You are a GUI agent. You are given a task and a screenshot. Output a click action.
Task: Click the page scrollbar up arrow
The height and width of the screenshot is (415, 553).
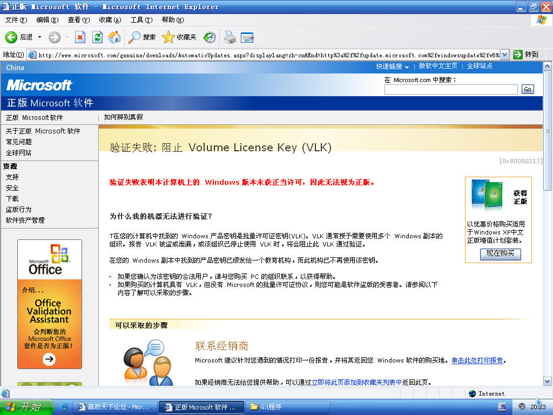coord(548,66)
